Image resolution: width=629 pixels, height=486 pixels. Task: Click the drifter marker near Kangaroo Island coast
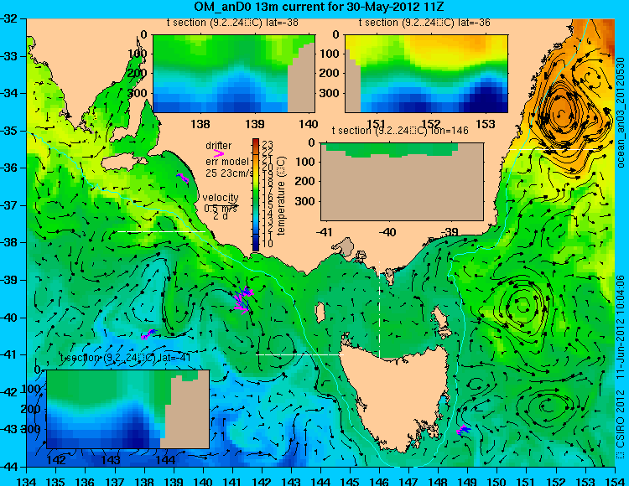(x=183, y=178)
